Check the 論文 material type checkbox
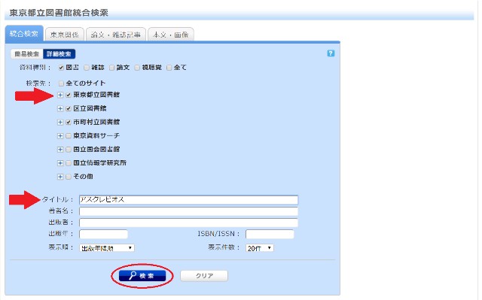 (112, 68)
